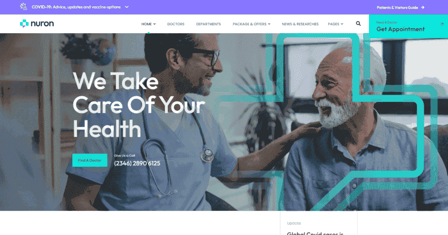
Task: Expand the Package & Offers dropdown
Action: pyautogui.click(x=251, y=24)
